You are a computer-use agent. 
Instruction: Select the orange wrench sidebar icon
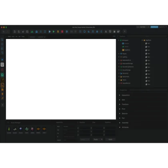tap(2, 98)
